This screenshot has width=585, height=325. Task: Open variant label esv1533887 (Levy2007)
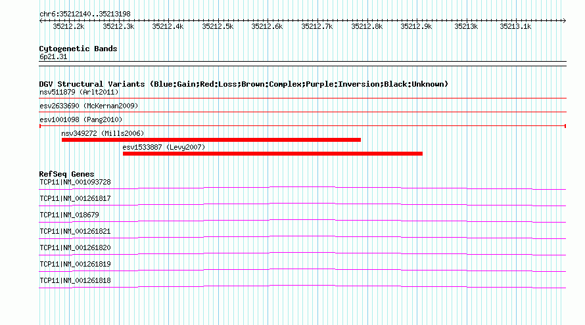[164, 147]
